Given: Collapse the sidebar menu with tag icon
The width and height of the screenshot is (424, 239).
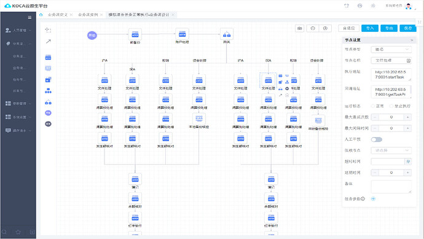Looking at the screenshot, I should 18,44.
